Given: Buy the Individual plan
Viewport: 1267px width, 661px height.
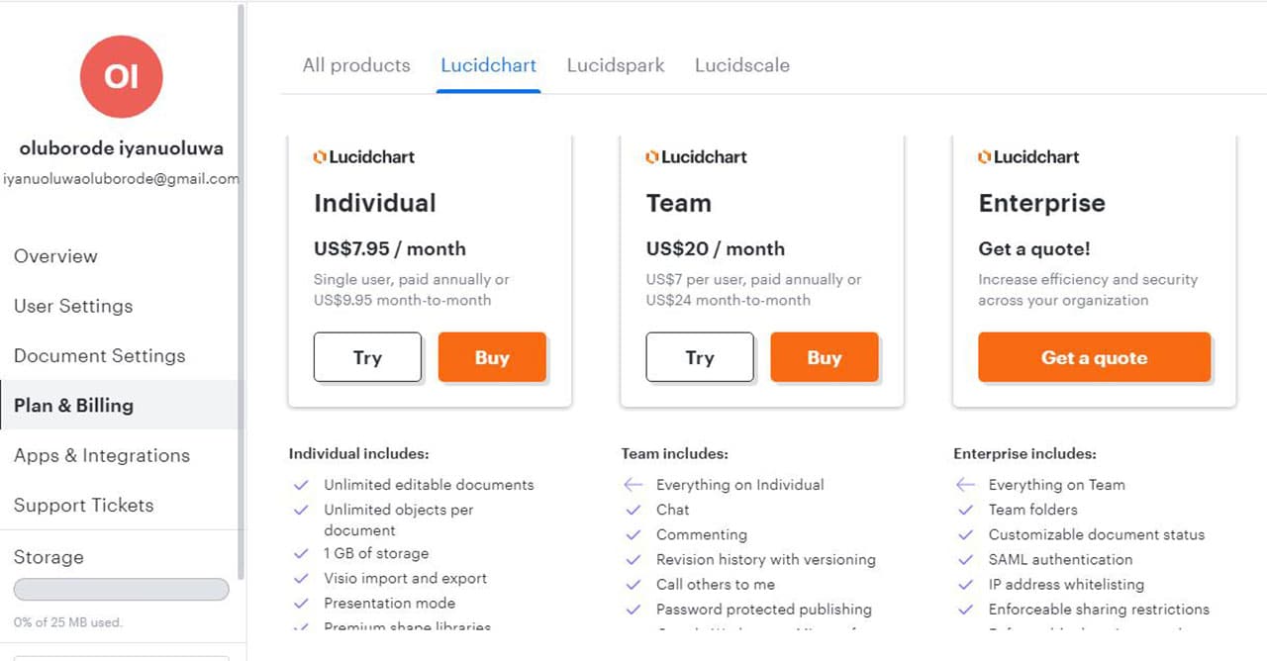Looking at the screenshot, I should point(491,357).
